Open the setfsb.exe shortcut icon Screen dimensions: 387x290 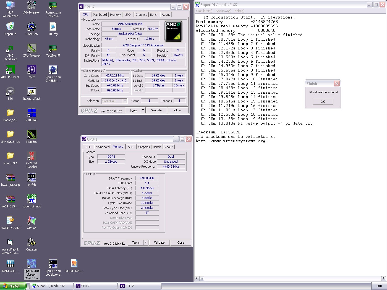click(x=53, y=264)
